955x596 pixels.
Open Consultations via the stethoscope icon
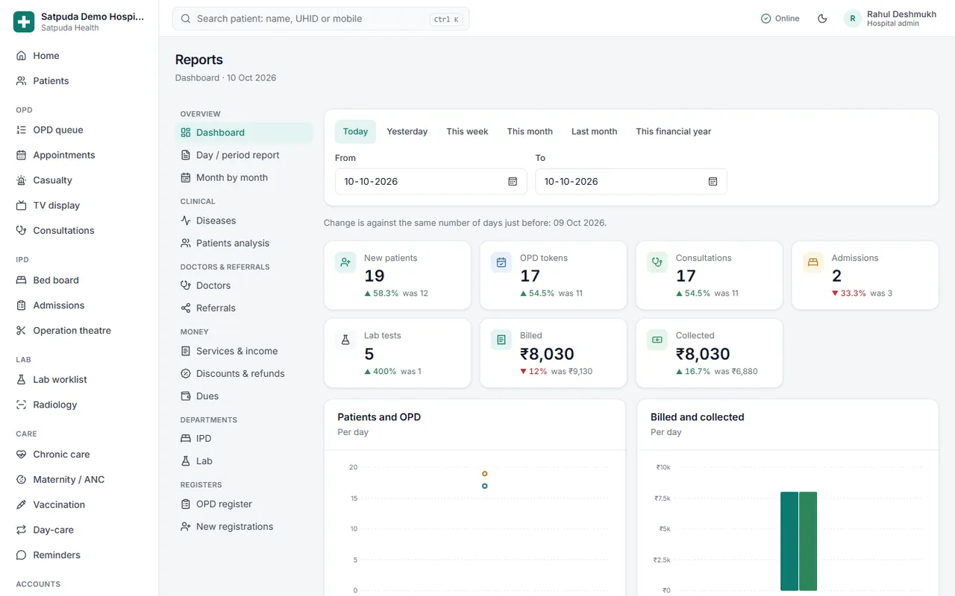pyautogui.click(x=21, y=230)
